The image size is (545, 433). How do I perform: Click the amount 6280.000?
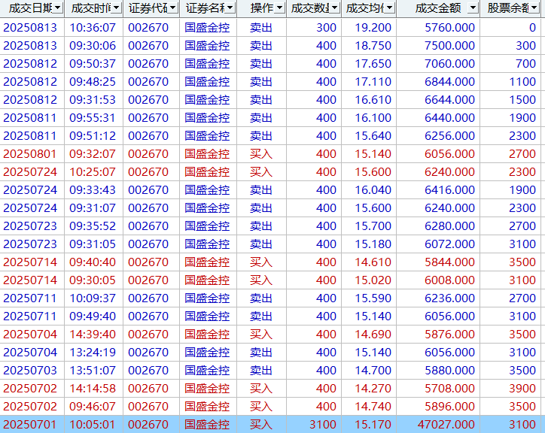[x=449, y=226]
